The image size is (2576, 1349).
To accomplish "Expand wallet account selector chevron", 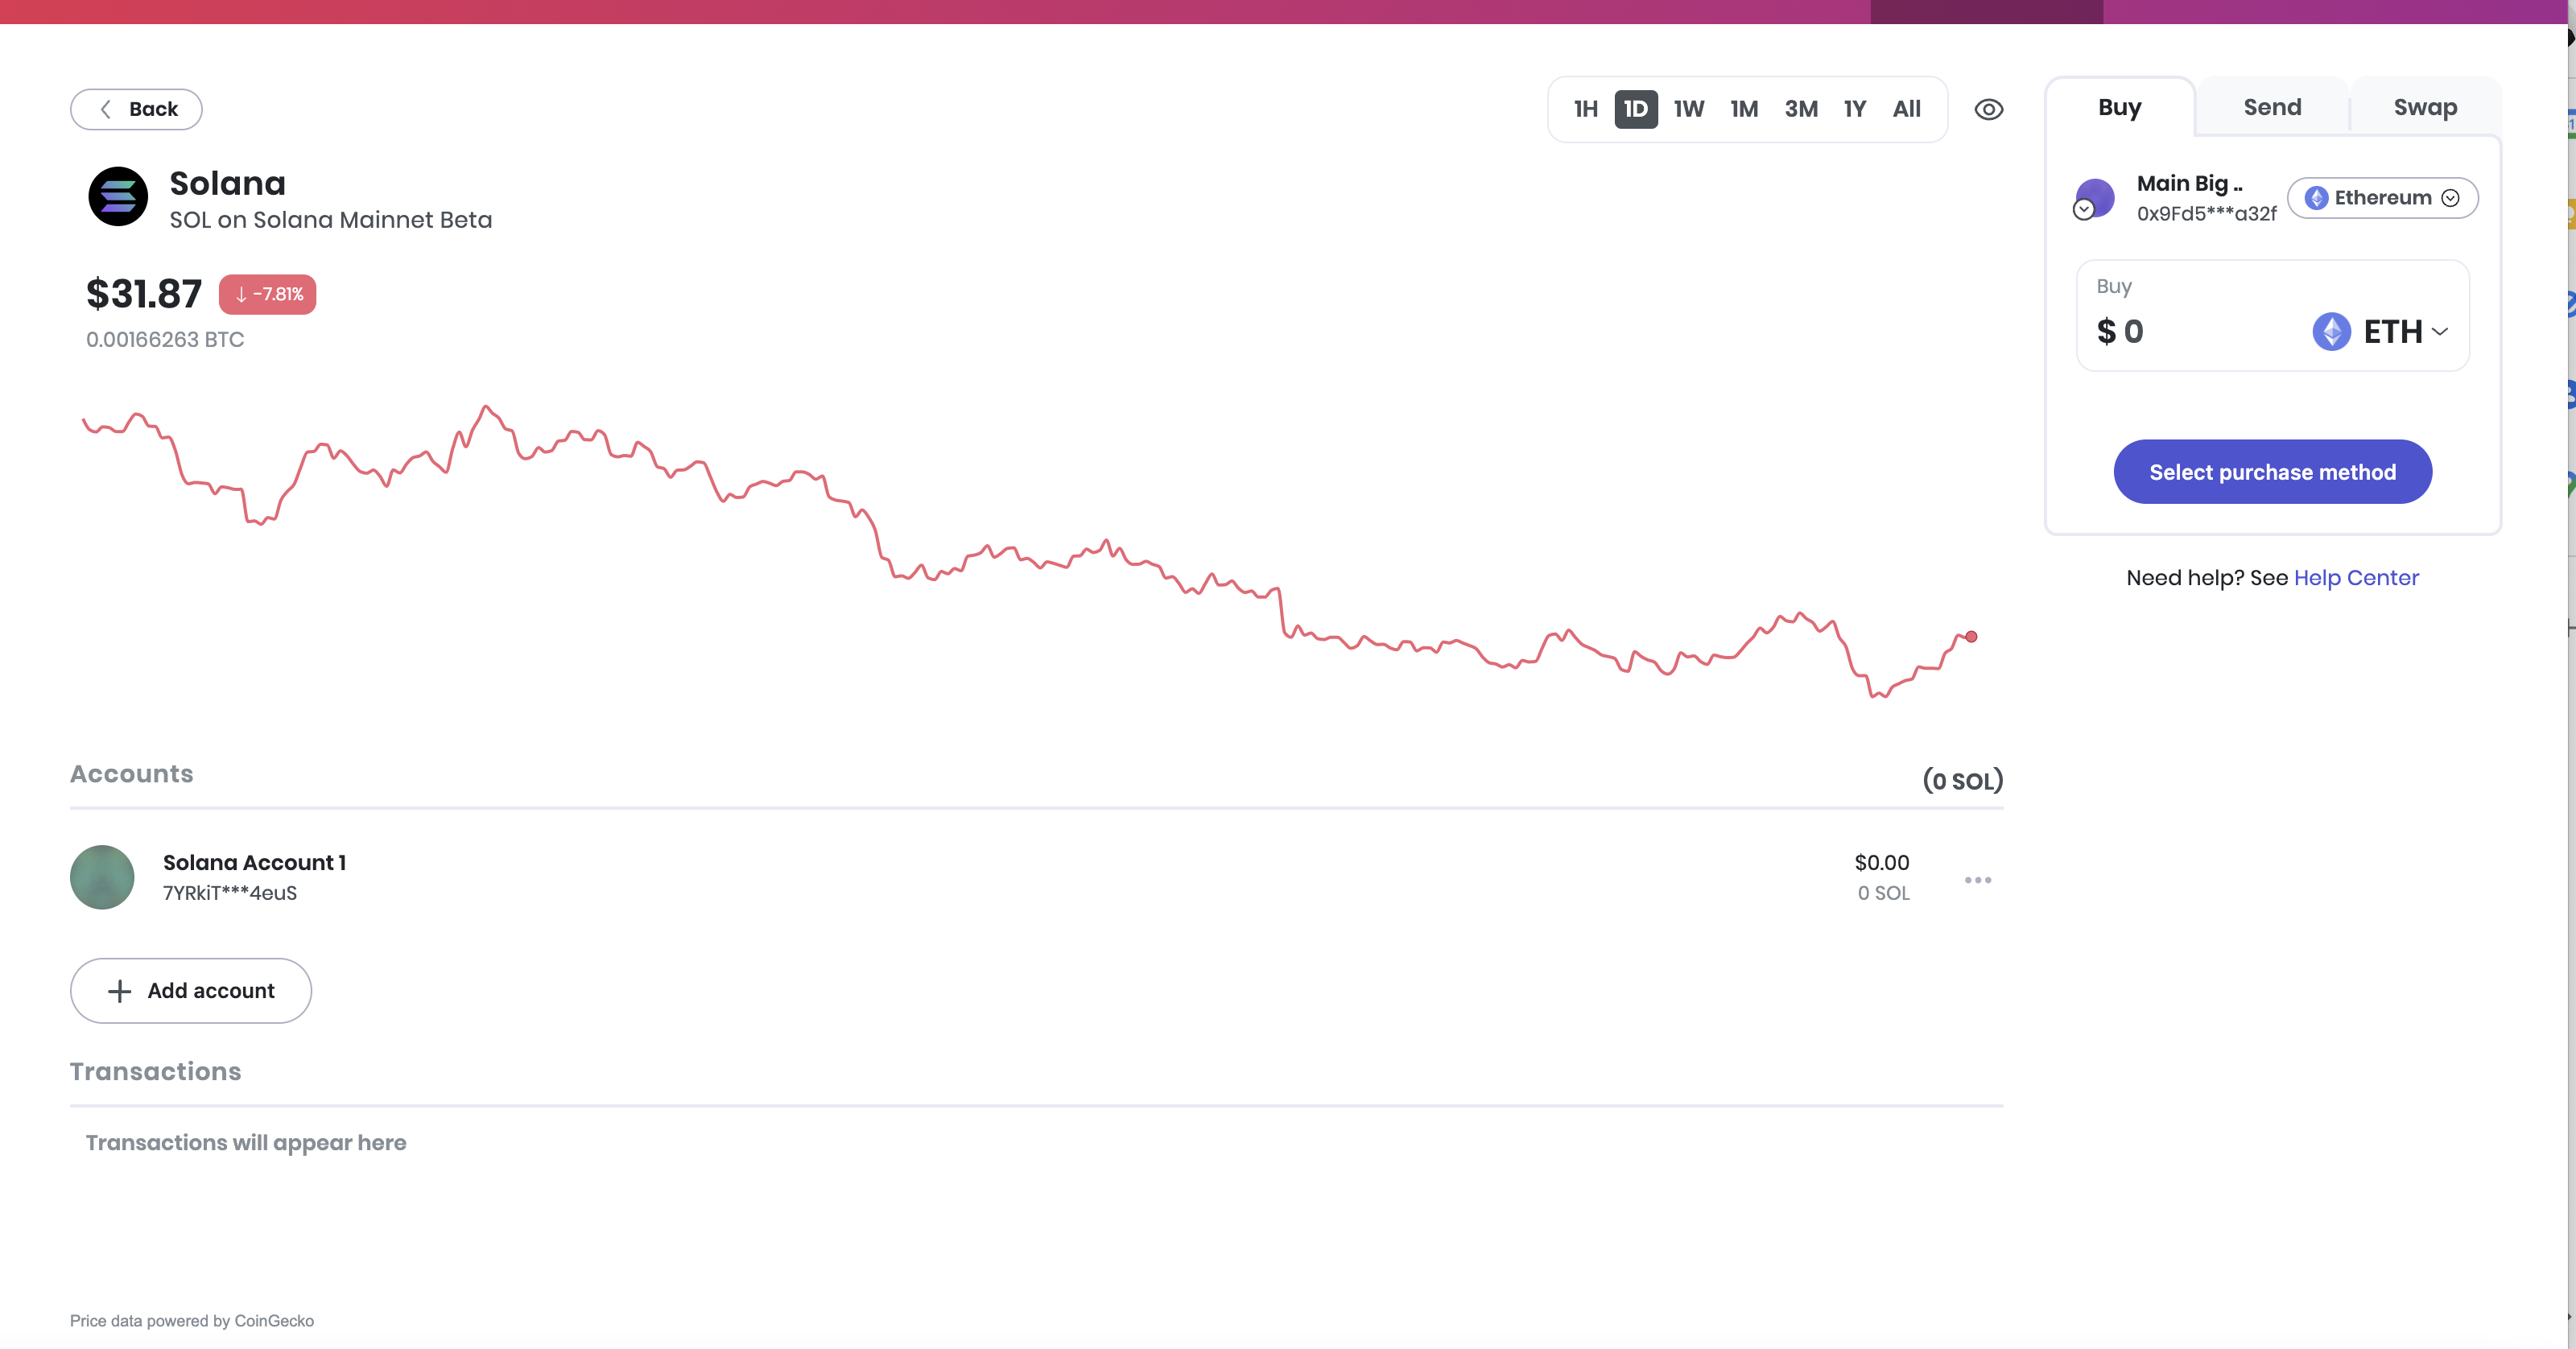I will click(2084, 210).
